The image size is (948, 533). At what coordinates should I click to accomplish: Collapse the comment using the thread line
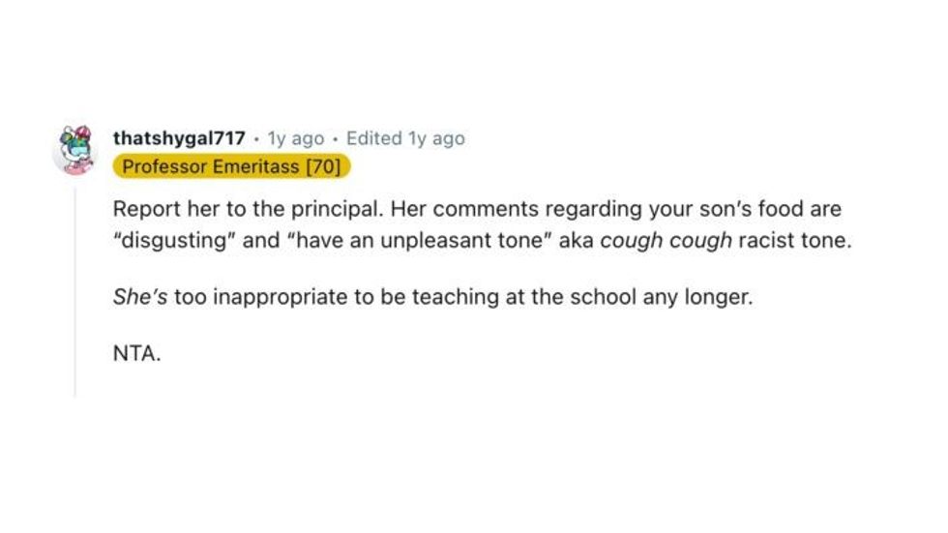tap(75, 290)
